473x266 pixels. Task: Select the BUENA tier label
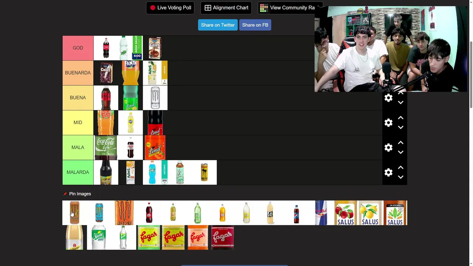click(x=78, y=98)
